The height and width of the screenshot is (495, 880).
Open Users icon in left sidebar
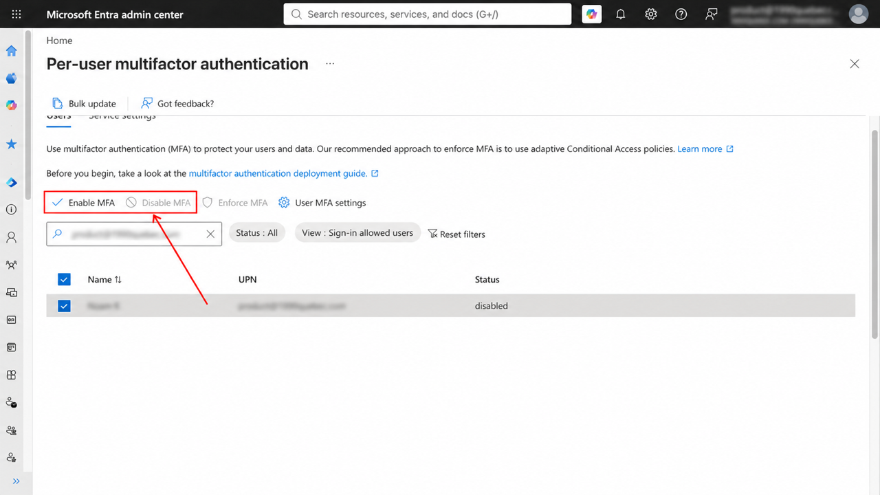(x=12, y=237)
